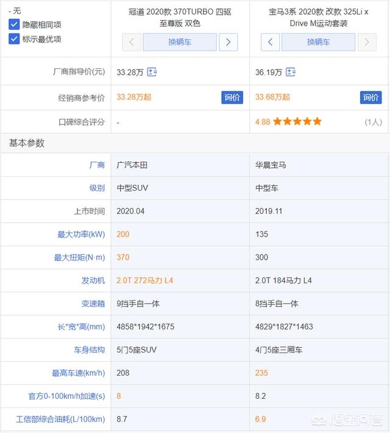Open the 级别 parameter label link
Viewport: 390px width, 433px height.
[97, 188]
